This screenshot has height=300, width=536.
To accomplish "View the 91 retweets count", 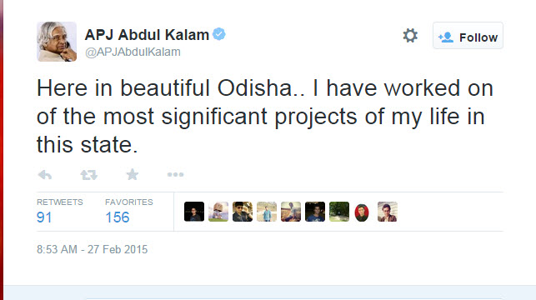I will (44, 217).
